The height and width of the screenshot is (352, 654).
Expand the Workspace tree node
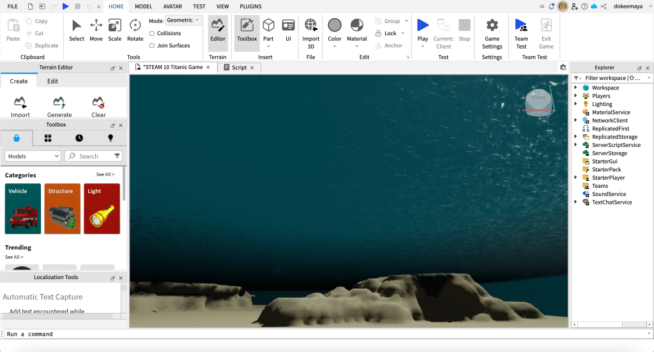(x=575, y=88)
